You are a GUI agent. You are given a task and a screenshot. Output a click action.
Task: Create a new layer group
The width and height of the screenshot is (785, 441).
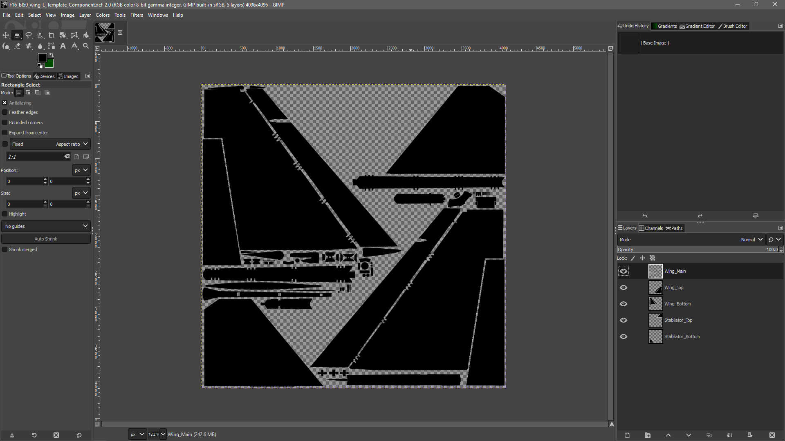pyautogui.click(x=648, y=435)
